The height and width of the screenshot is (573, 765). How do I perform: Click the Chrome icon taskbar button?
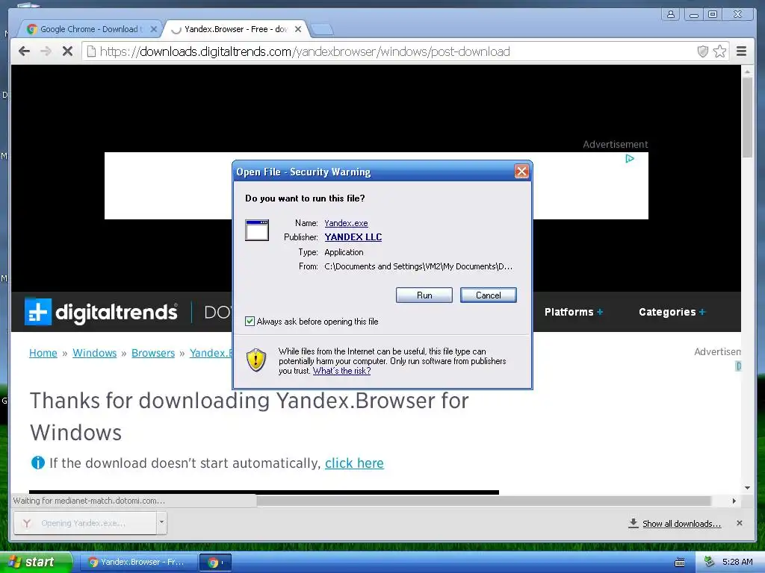coord(215,563)
